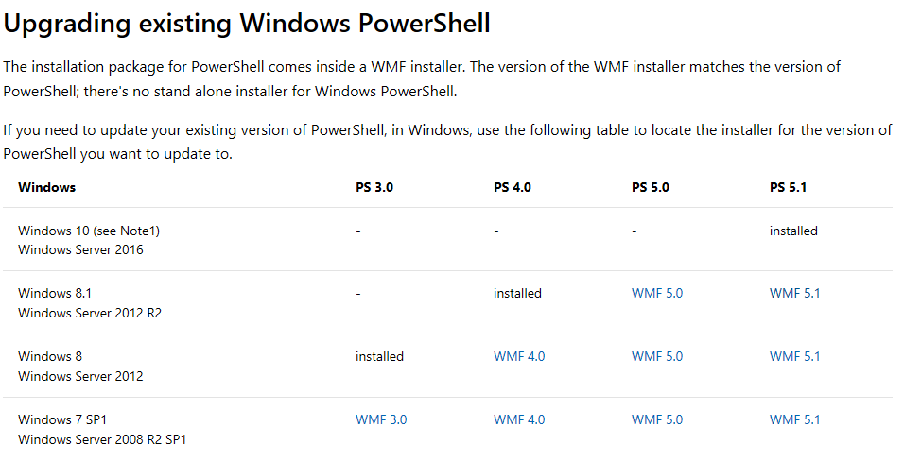Click WMF 4.0 link for Windows 7 SP1
Image resolution: width=904 pixels, height=462 pixels.
click(x=519, y=419)
